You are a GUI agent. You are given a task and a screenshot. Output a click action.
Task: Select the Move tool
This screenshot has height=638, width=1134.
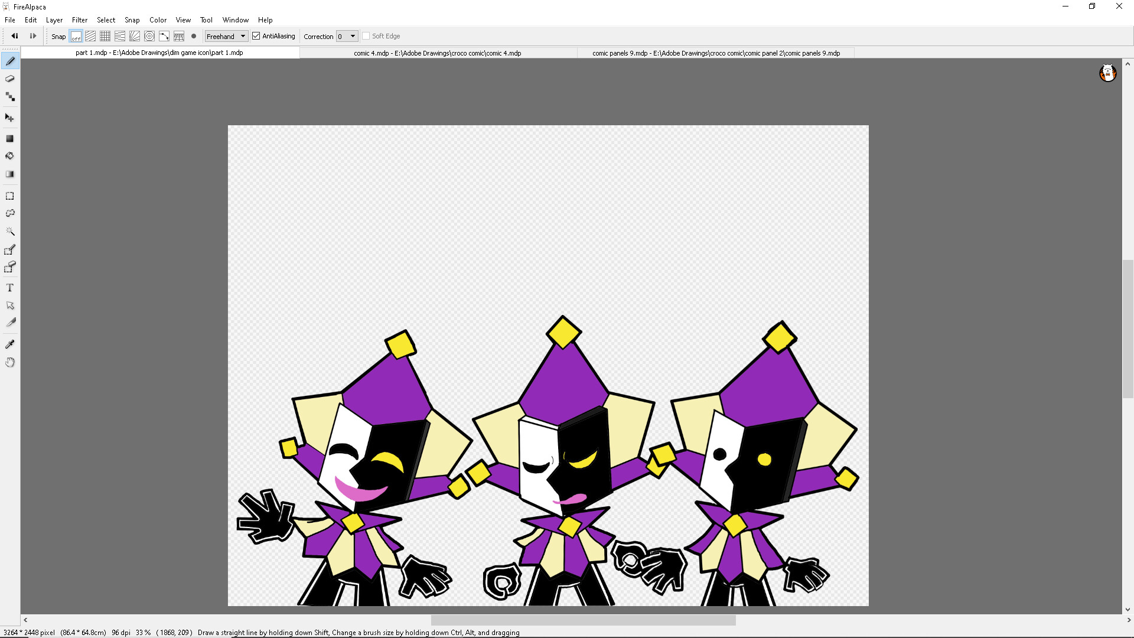click(x=10, y=118)
